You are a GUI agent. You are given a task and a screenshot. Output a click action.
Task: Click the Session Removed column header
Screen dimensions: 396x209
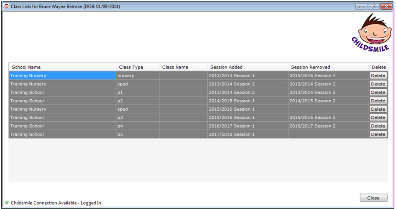pyautogui.click(x=328, y=67)
